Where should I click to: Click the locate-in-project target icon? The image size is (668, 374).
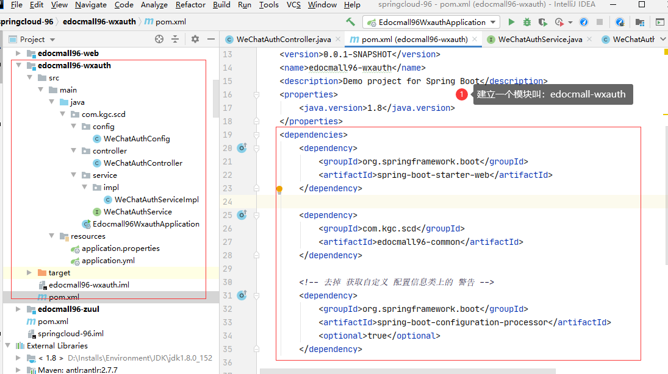(x=159, y=39)
